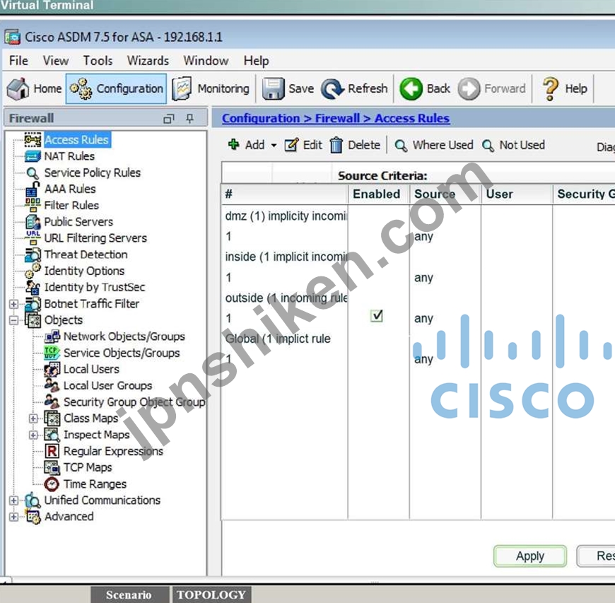Select Identity by TrustSec tree item

95,287
